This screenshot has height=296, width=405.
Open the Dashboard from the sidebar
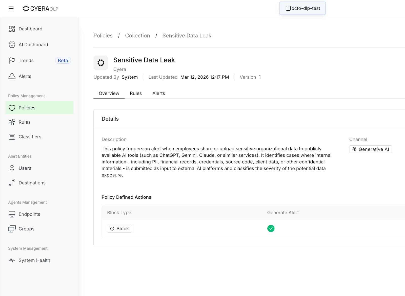point(30,29)
